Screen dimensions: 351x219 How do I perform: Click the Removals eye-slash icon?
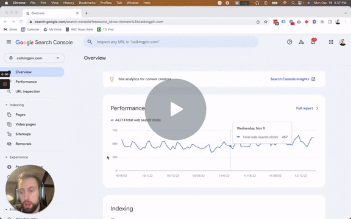(x=9, y=144)
